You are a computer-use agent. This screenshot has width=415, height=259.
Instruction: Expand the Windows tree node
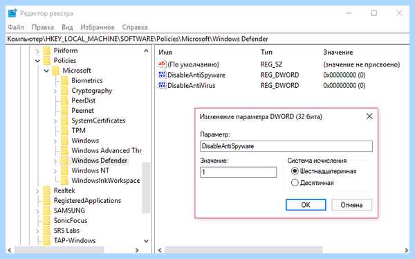(x=55, y=141)
